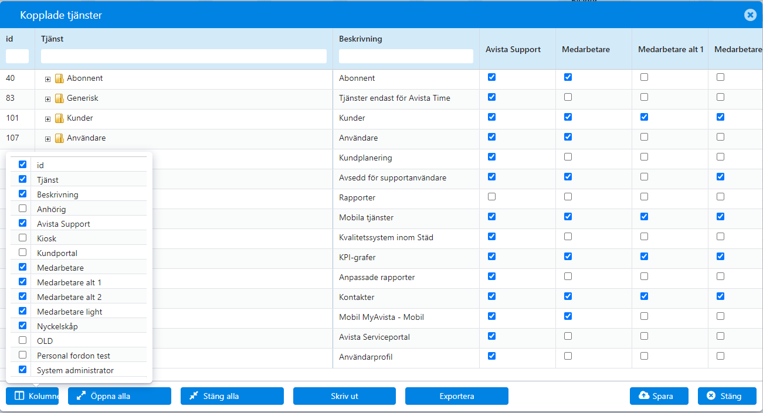Click the Kunder folder icon
This screenshot has width=763, height=413.
coord(59,118)
